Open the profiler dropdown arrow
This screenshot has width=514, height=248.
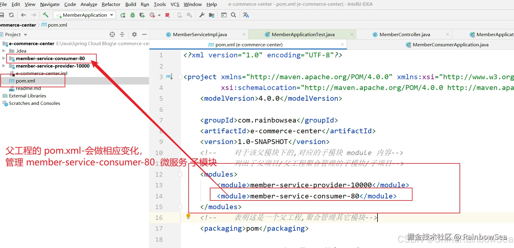pyautogui.click(x=159, y=15)
